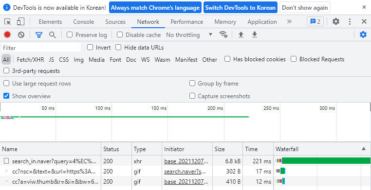Viewport: 371px width, 190px height.
Task: Check the Invert filter checkbox
Action: pos(90,48)
